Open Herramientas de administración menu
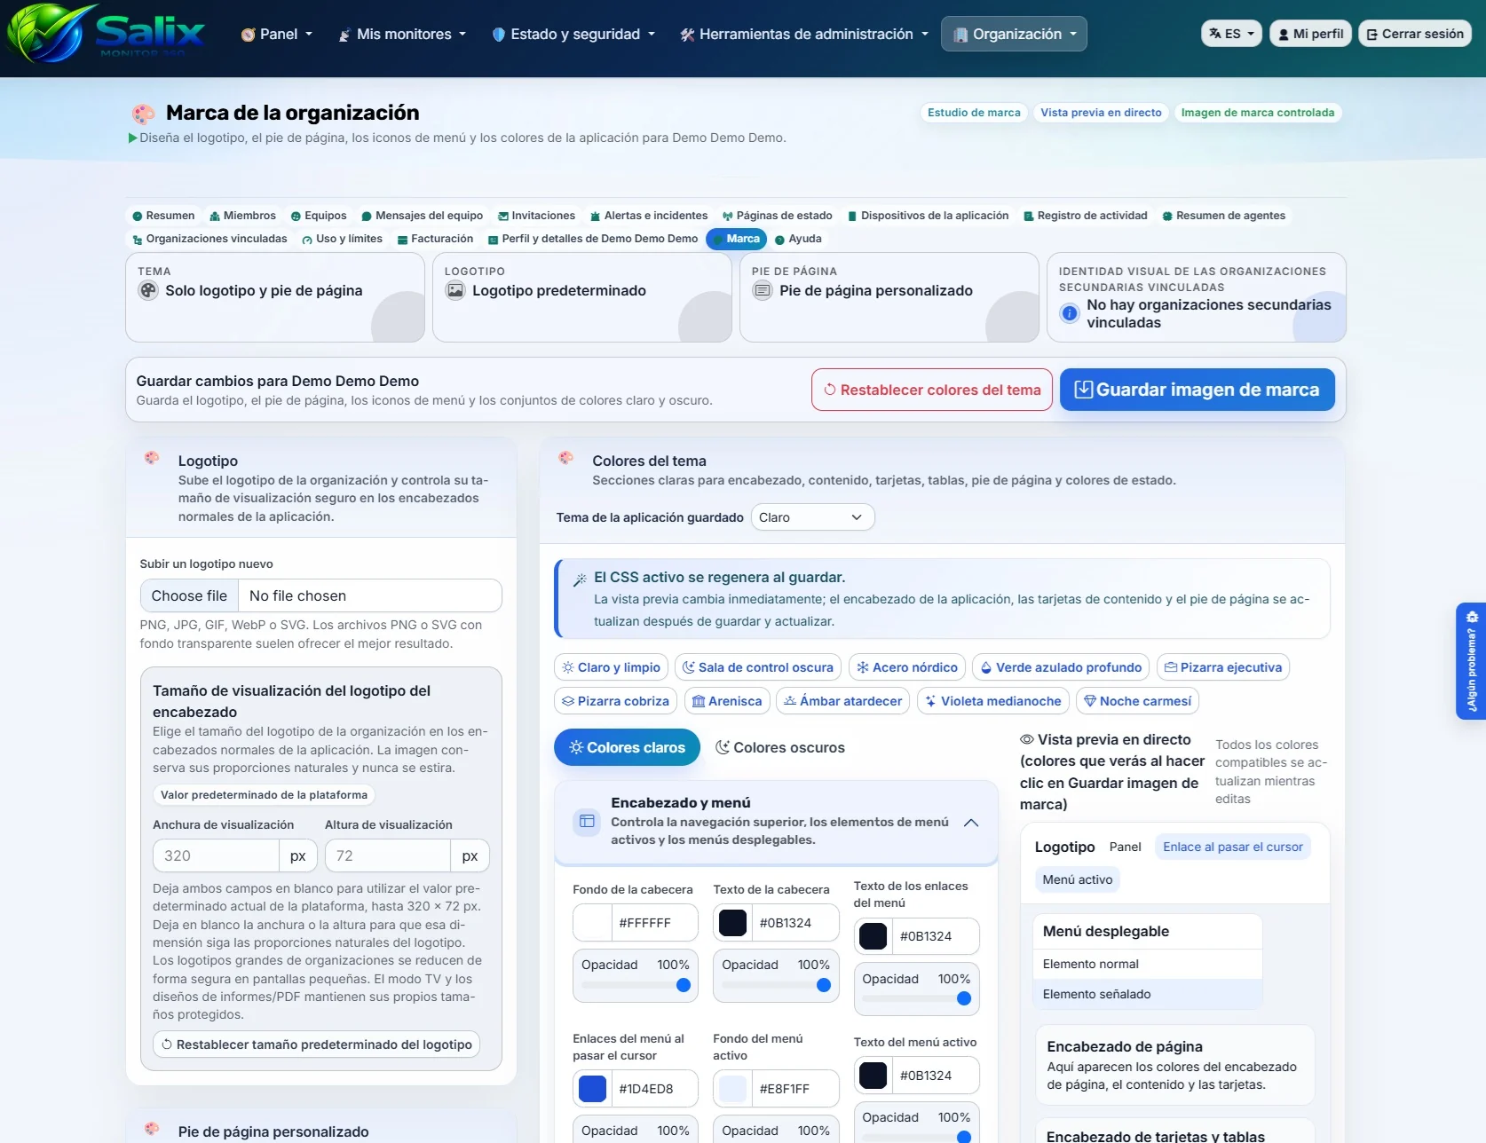 (804, 34)
